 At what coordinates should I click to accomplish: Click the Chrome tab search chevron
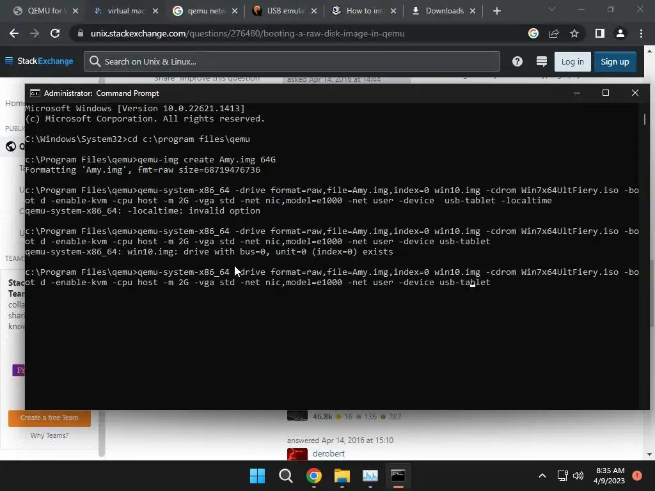pos(552,9)
